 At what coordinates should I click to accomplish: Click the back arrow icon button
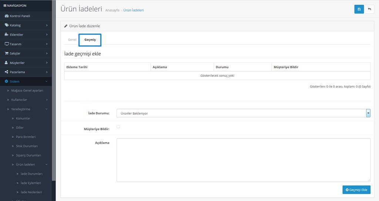[369, 9]
